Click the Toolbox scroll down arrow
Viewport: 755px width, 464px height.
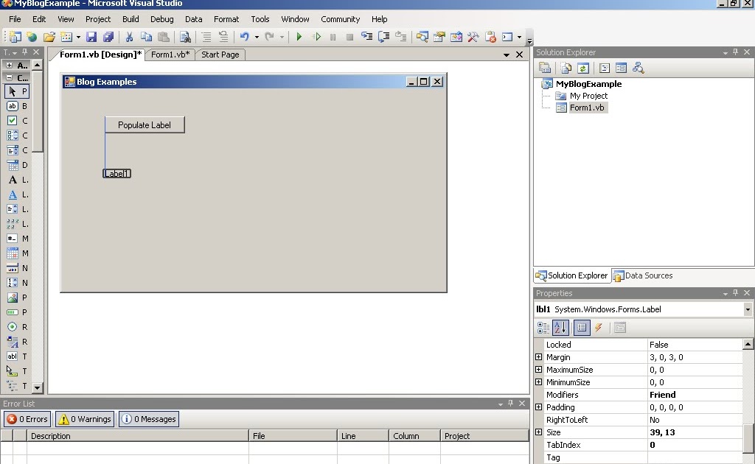[37, 387]
